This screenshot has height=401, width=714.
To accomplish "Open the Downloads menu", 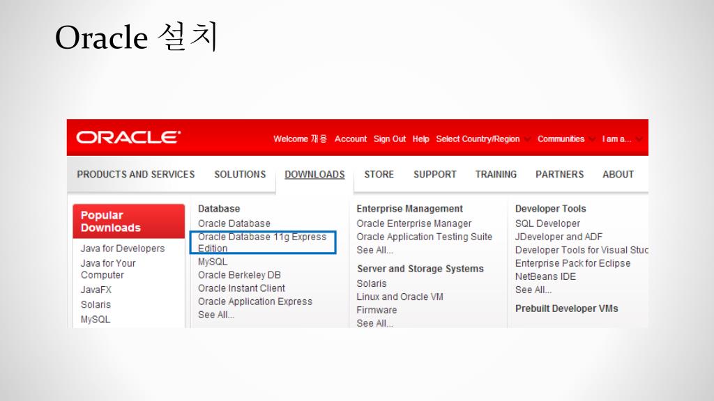I will click(x=314, y=174).
